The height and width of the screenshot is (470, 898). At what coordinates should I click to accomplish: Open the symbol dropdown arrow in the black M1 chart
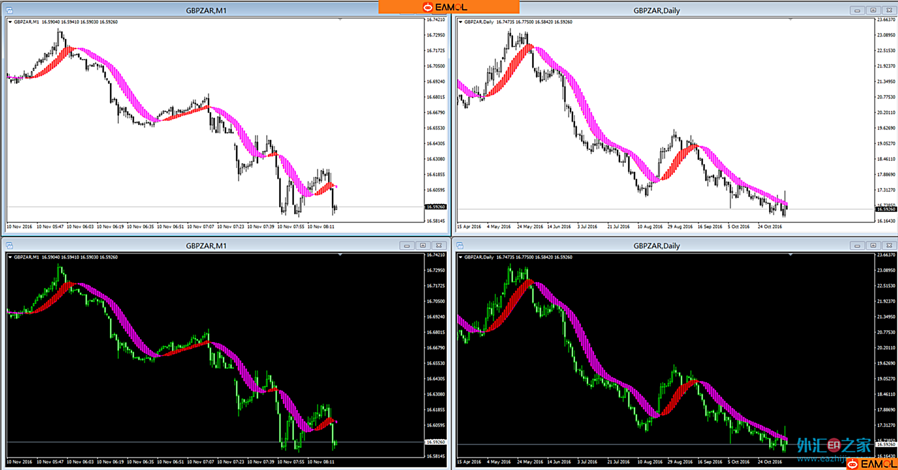tap(10, 257)
